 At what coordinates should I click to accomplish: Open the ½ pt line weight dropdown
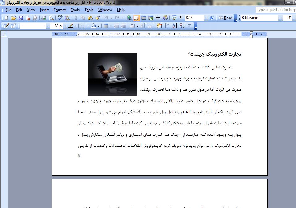pyautogui.click(x=64, y=26)
